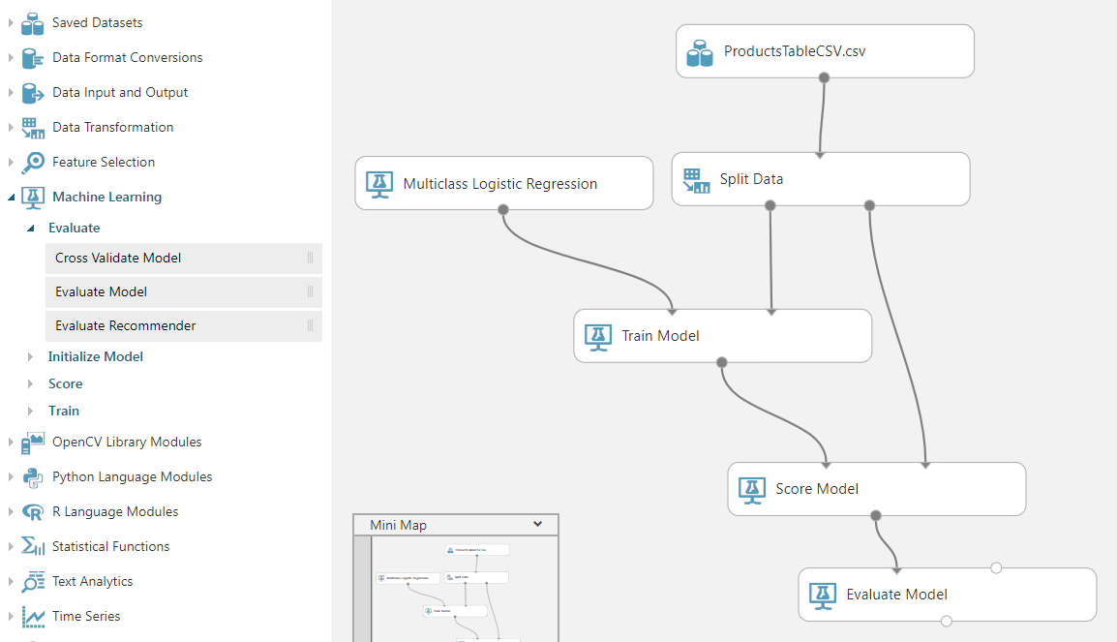Screen dimensions: 1117x642
Task: Open the Mini Map dropdown chevron
Action: click(x=538, y=524)
